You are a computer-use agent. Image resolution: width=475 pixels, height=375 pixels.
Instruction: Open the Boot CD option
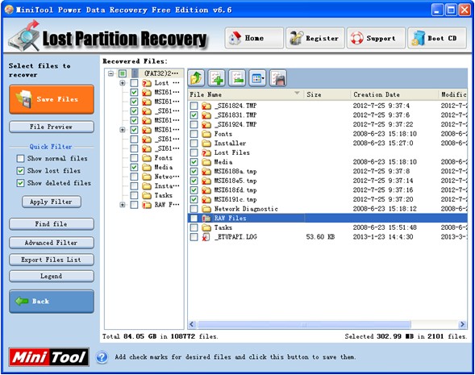click(x=437, y=38)
